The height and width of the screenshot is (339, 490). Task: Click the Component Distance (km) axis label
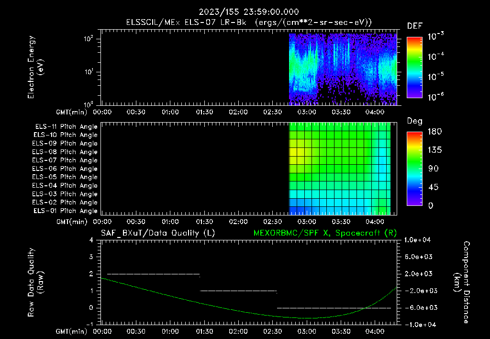[x=462, y=282]
